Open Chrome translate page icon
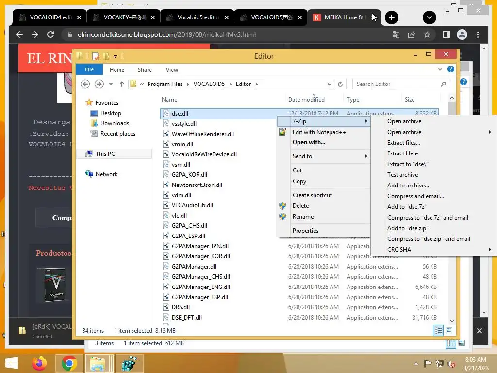 pos(396,34)
